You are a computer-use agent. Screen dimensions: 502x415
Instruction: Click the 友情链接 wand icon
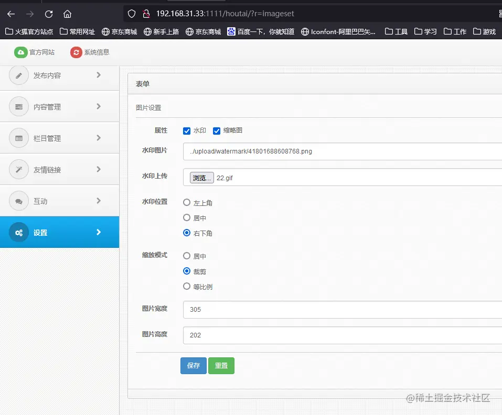point(19,169)
